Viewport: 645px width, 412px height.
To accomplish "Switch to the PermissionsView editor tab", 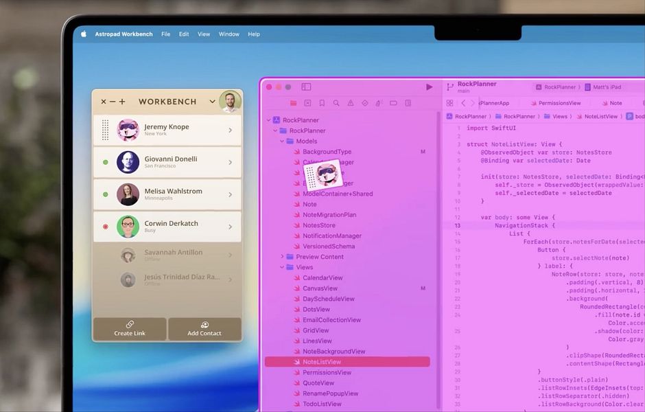I will (556, 103).
